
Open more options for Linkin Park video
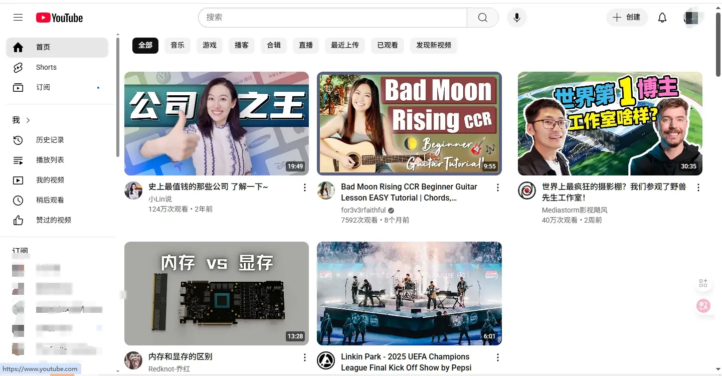click(498, 357)
